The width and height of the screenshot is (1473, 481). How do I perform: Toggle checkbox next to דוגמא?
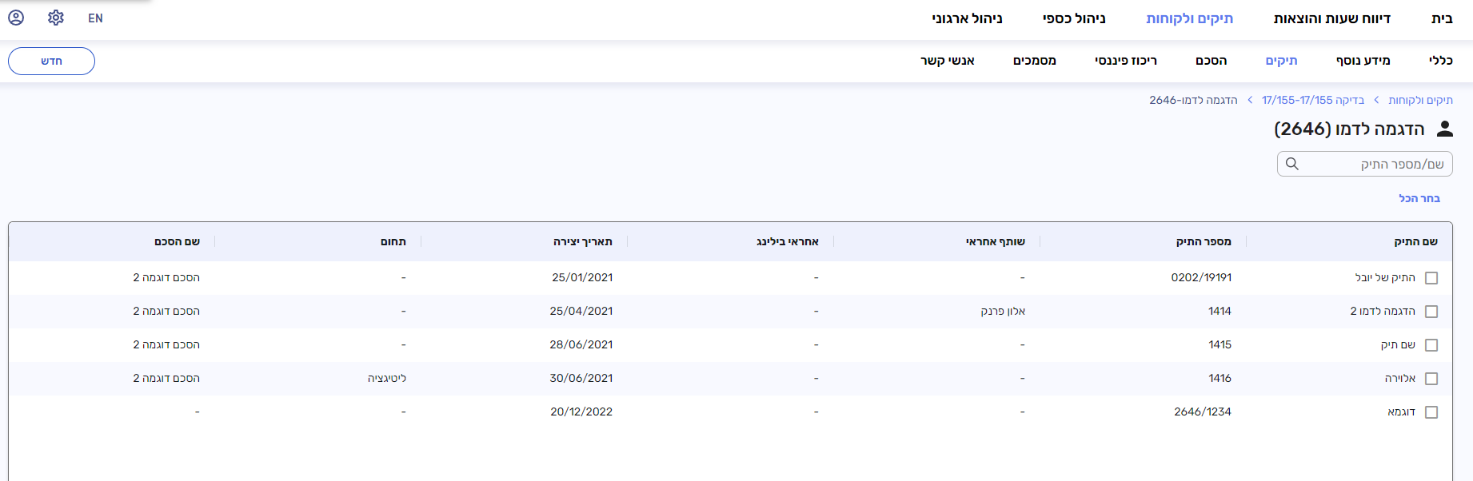point(1431,412)
